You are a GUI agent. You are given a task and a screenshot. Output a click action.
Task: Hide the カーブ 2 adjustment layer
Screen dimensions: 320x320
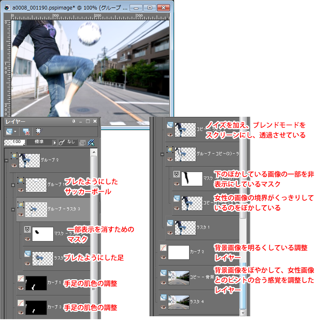(x=163, y=257)
